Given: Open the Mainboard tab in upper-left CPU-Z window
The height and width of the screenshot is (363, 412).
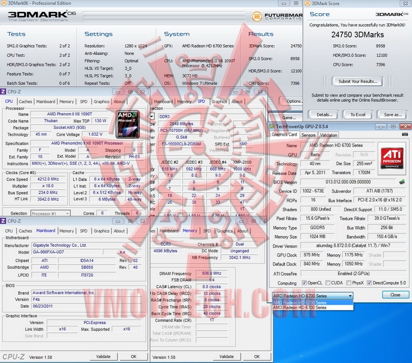Looking at the screenshot, I should coord(46,101).
